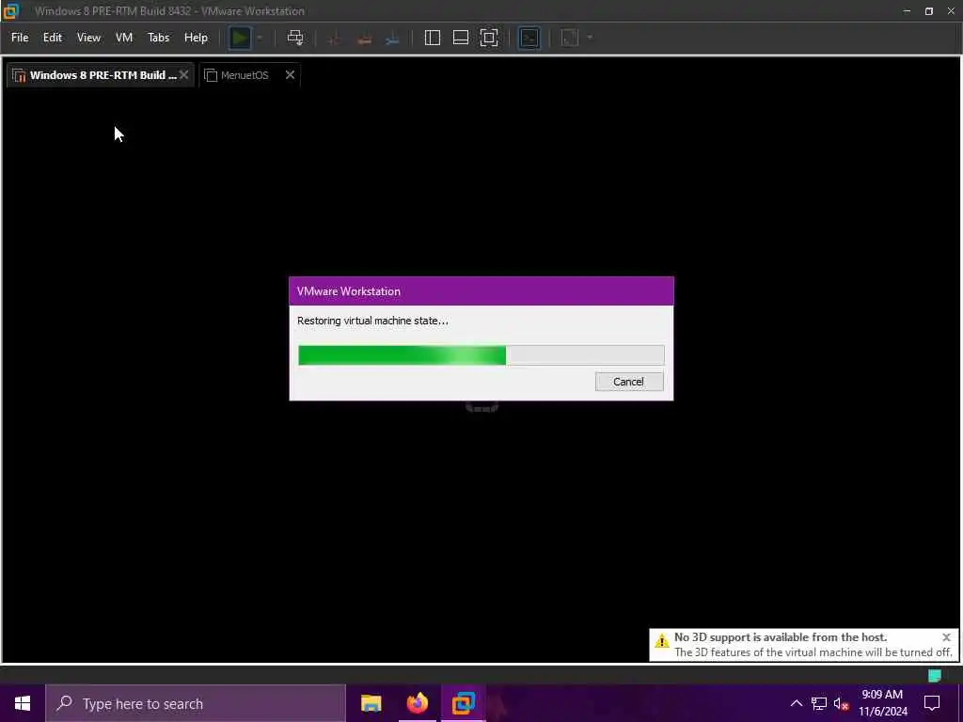Click the VMware Workstation taskbar icon
This screenshot has width=963, height=722.
coord(463,703)
